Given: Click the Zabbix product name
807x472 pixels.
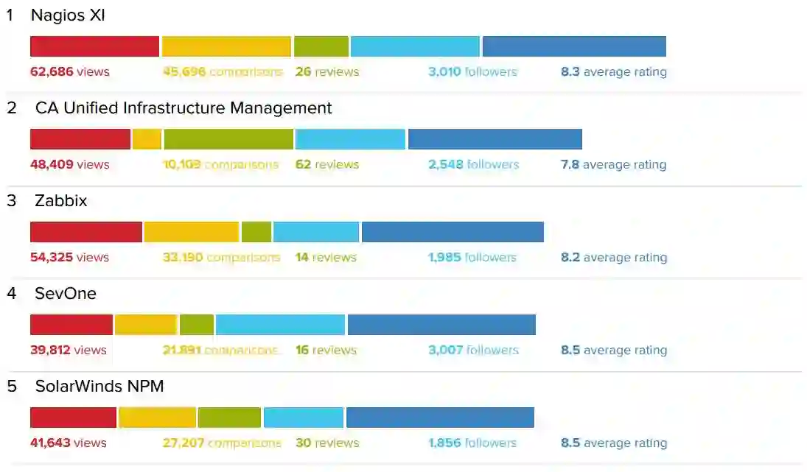Looking at the screenshot, I should (60, 201).
